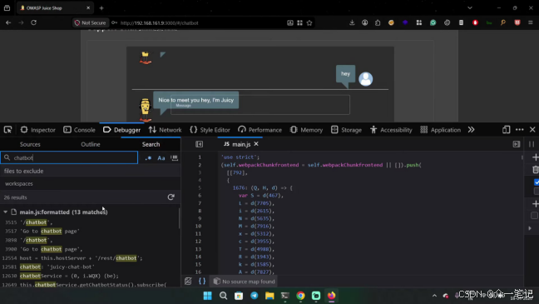This screenshot has height=304, width=539.
Task: Toggle responsive design mode icon
Action: tap(506, 130)
